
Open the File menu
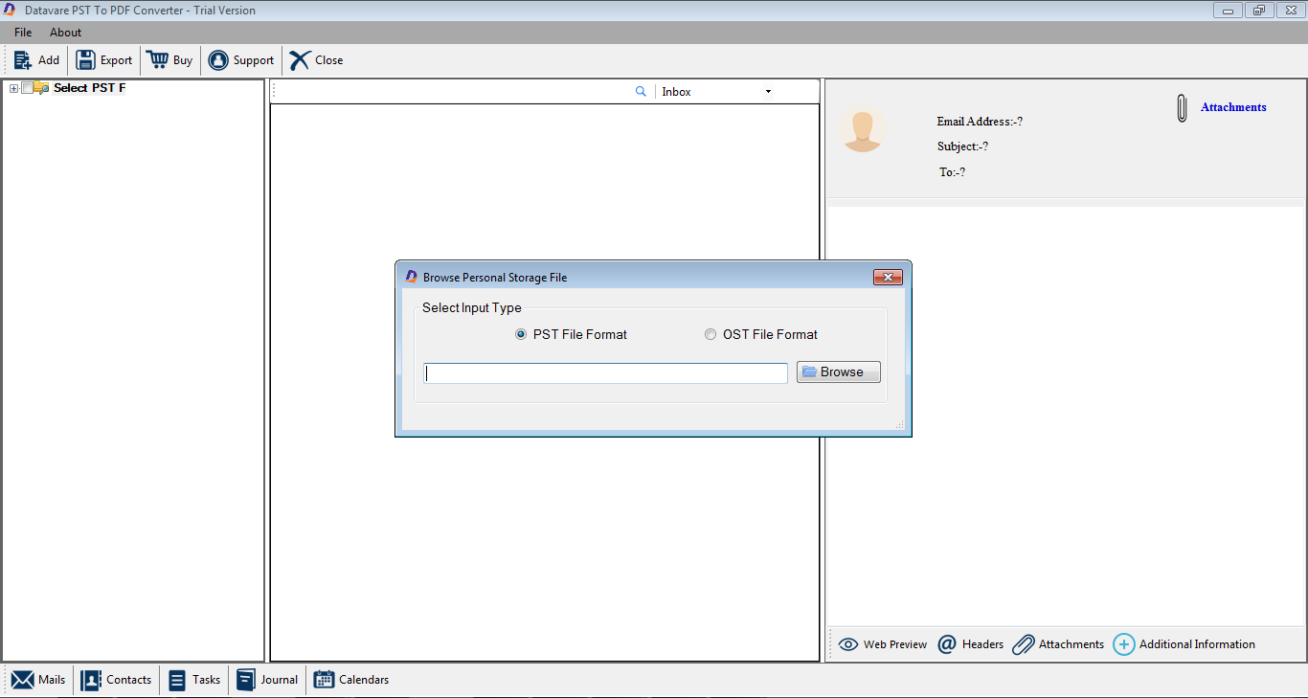[23, 33]
